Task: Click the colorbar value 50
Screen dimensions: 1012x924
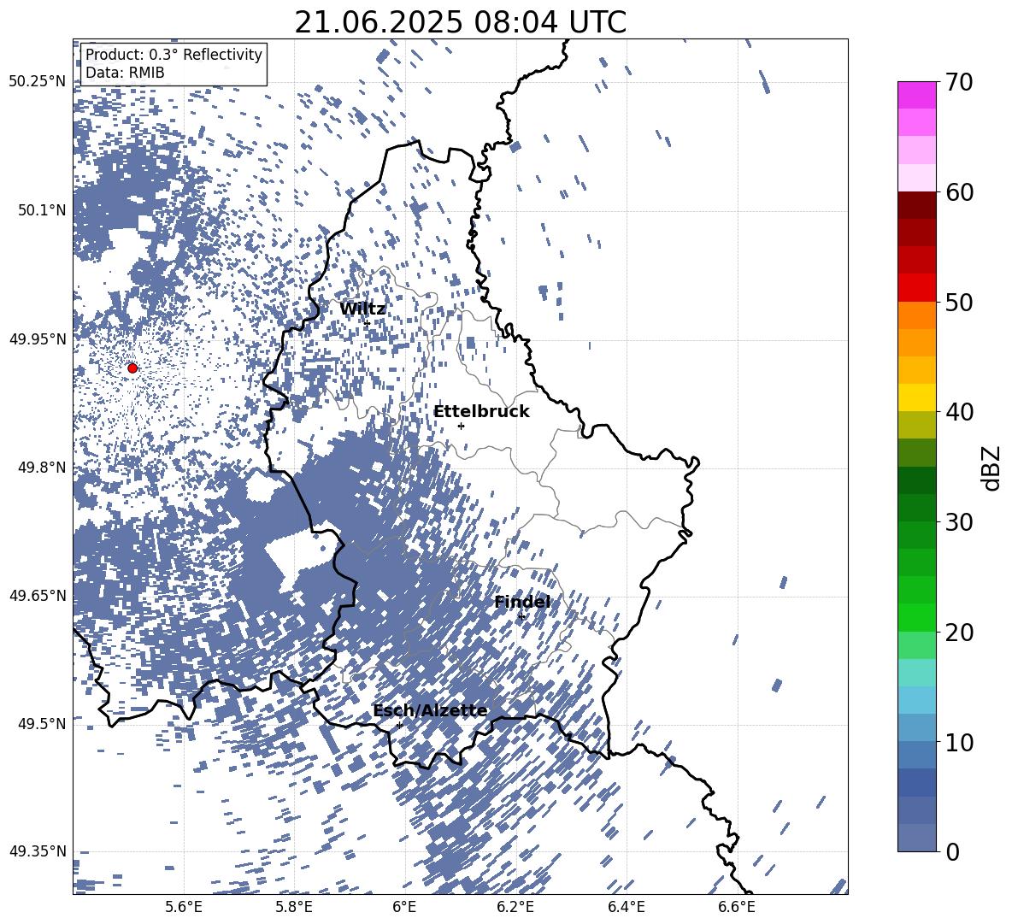Action: [959, 303]
